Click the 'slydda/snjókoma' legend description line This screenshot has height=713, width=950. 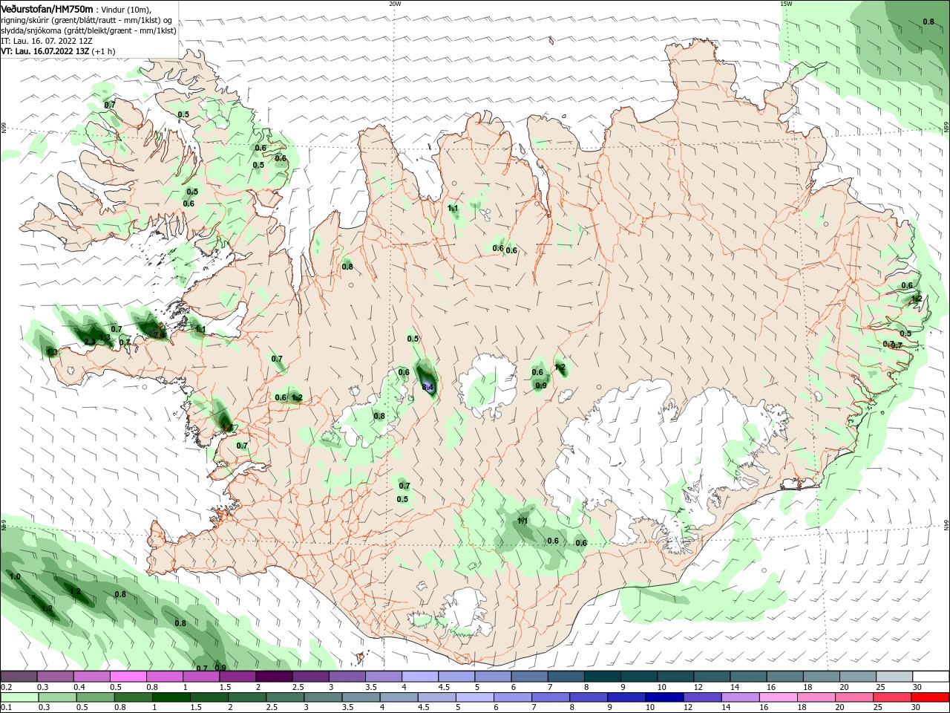tap(88, 30)
